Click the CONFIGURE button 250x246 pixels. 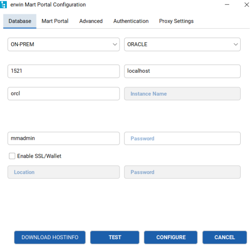tap(171, 237)
